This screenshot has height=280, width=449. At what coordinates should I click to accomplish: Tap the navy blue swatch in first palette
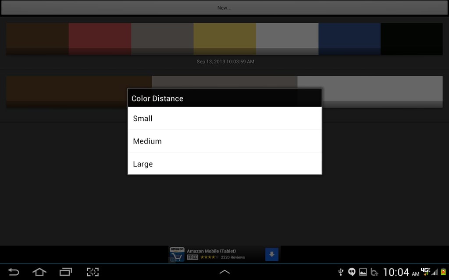click(349, 39)
